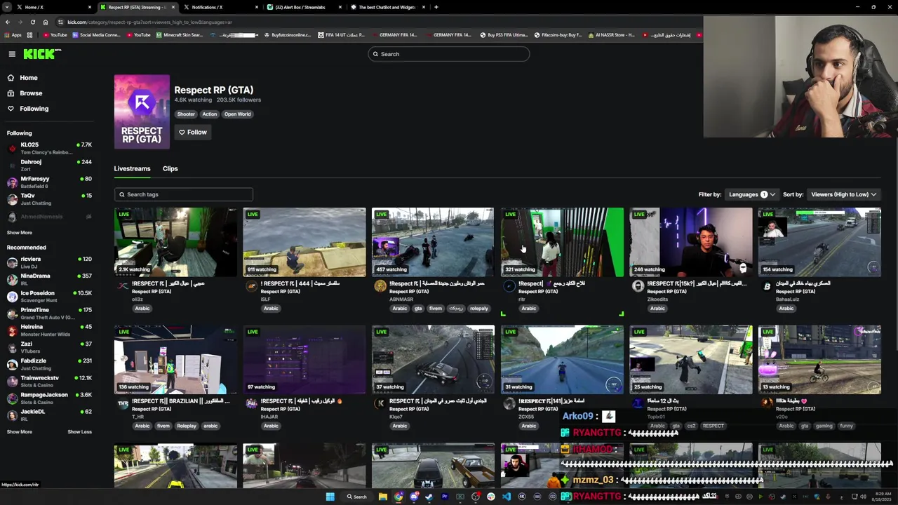Open KLO25 channel avatar in Following list

(12, 148)
